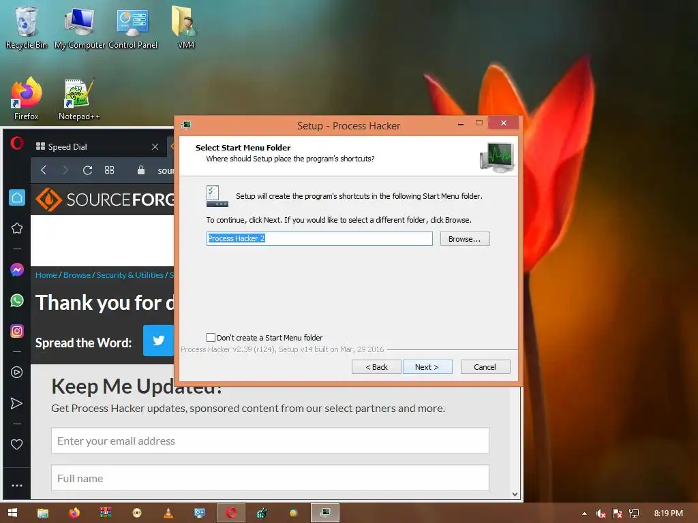Cancel the Process Hacker setup
698x523 pixels.
click(x=485, y=367)
